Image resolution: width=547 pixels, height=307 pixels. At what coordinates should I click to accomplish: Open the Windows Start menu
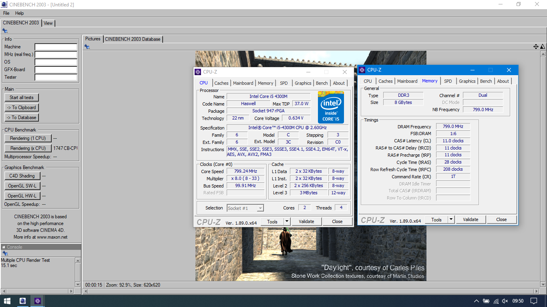[7, 301]
